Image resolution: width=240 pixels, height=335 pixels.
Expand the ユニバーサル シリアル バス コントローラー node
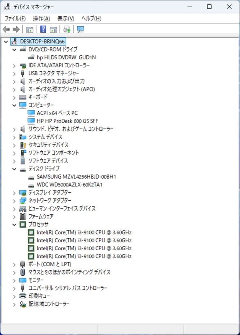click(14, 289)
